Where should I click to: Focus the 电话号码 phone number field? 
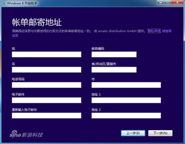46,85
